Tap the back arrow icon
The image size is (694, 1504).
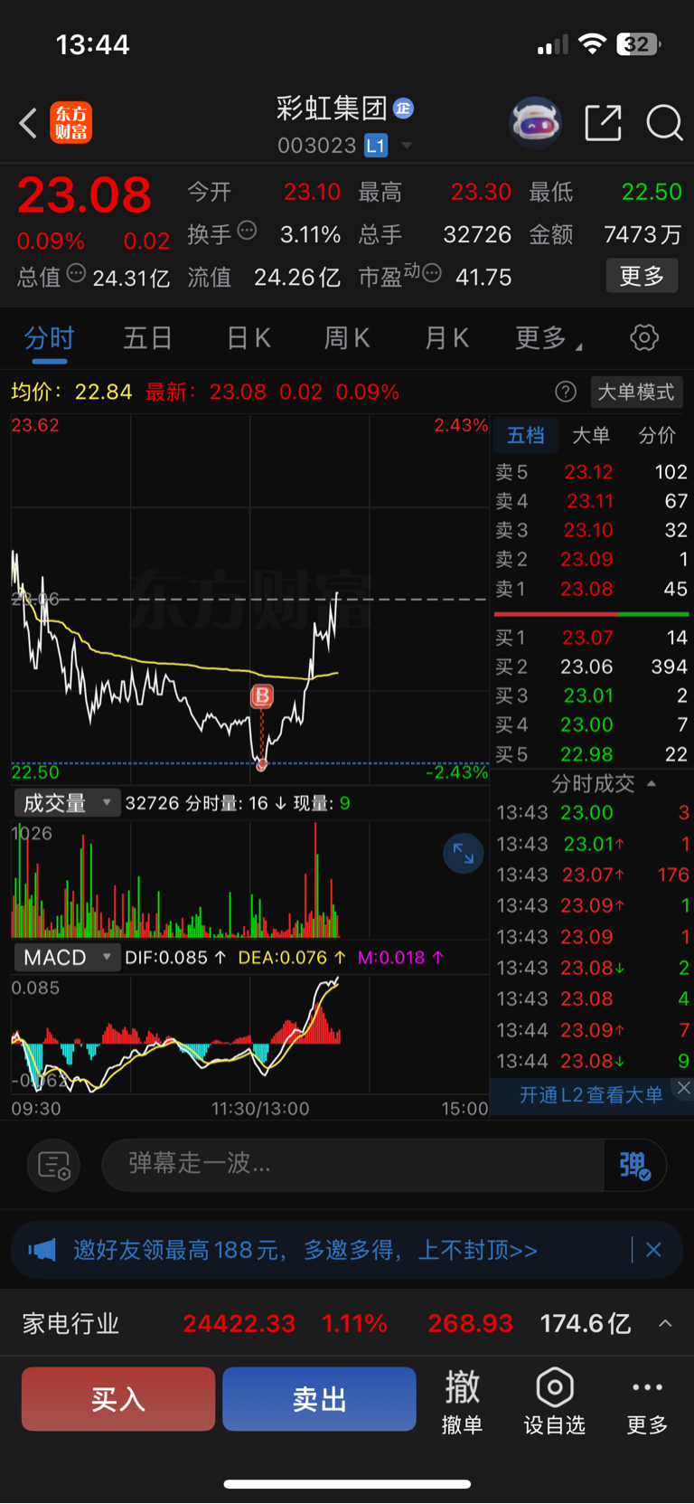click(29, 123)
